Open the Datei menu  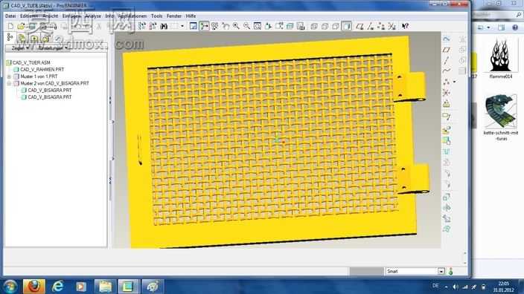click(10, 16)
